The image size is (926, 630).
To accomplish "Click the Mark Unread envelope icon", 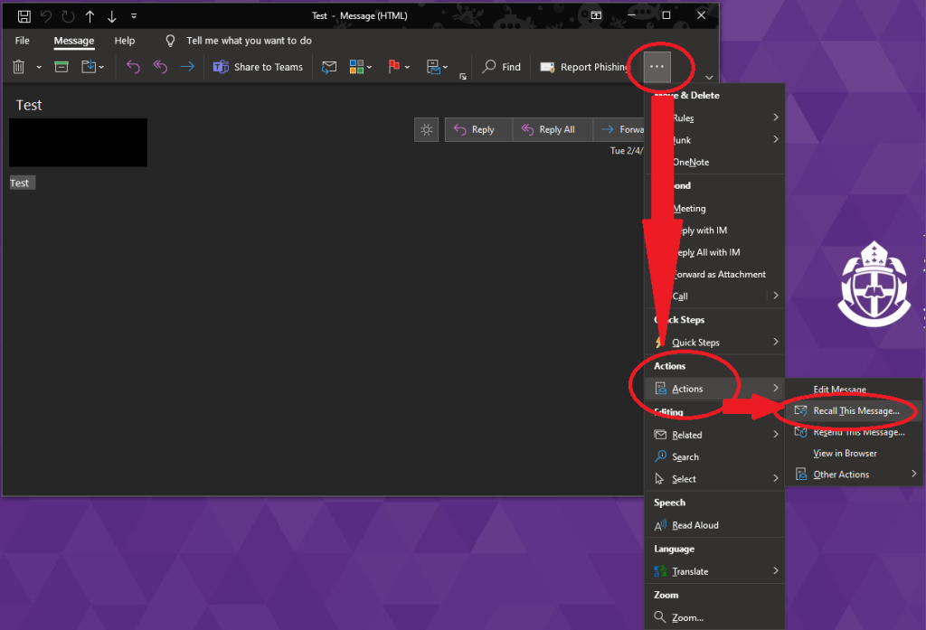I will coord(329,67).
